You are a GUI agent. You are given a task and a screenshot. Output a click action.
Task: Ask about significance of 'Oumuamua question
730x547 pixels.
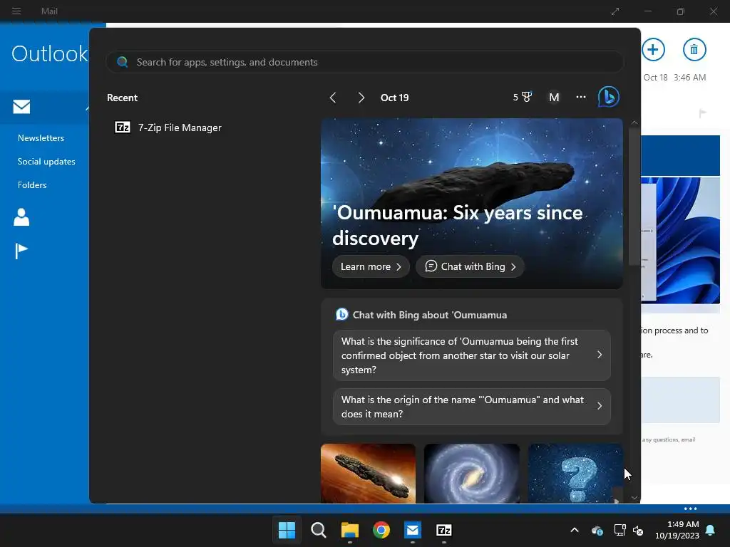(x=472, y=355)
